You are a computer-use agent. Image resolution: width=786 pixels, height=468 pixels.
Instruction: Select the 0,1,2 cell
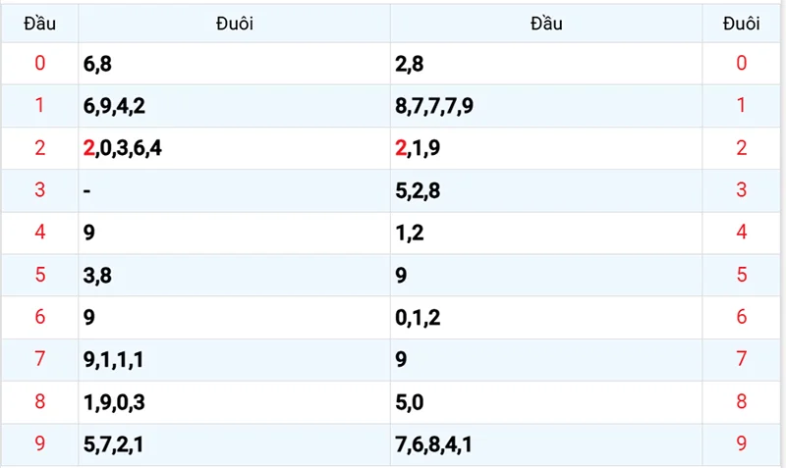[418, 317]
